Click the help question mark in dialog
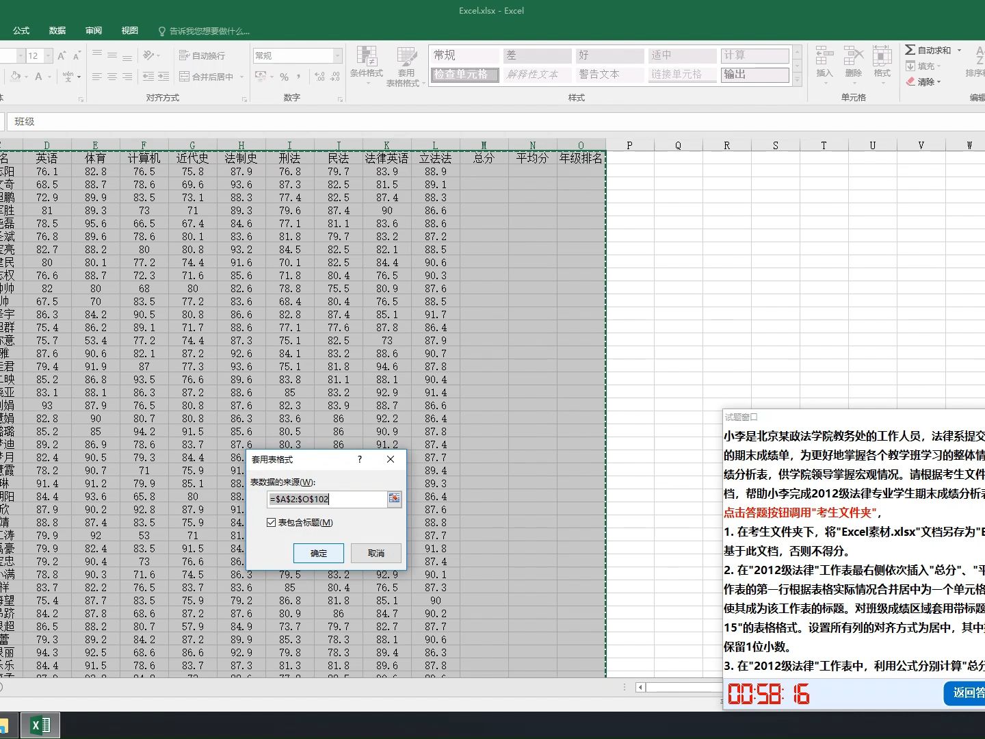Viewport: 985px width, 739px height. click(x=360, y=459)
